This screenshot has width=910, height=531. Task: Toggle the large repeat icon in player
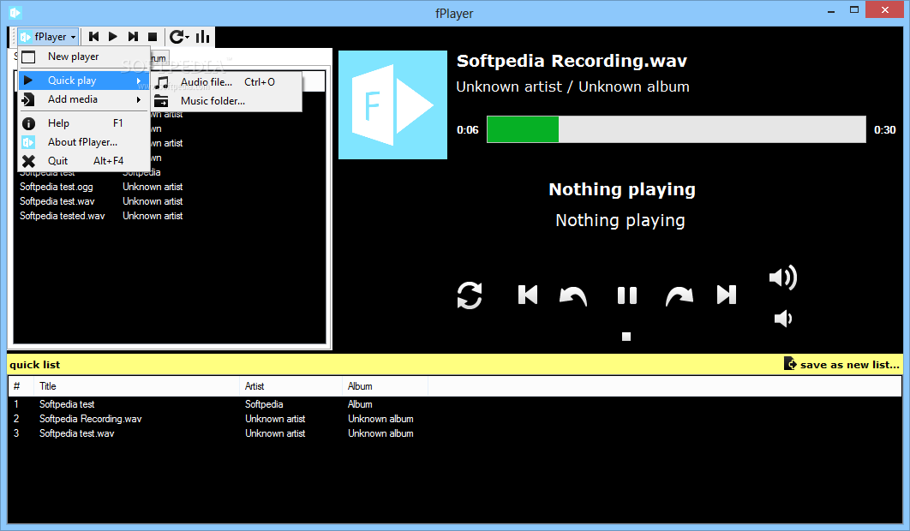point(470,295)
